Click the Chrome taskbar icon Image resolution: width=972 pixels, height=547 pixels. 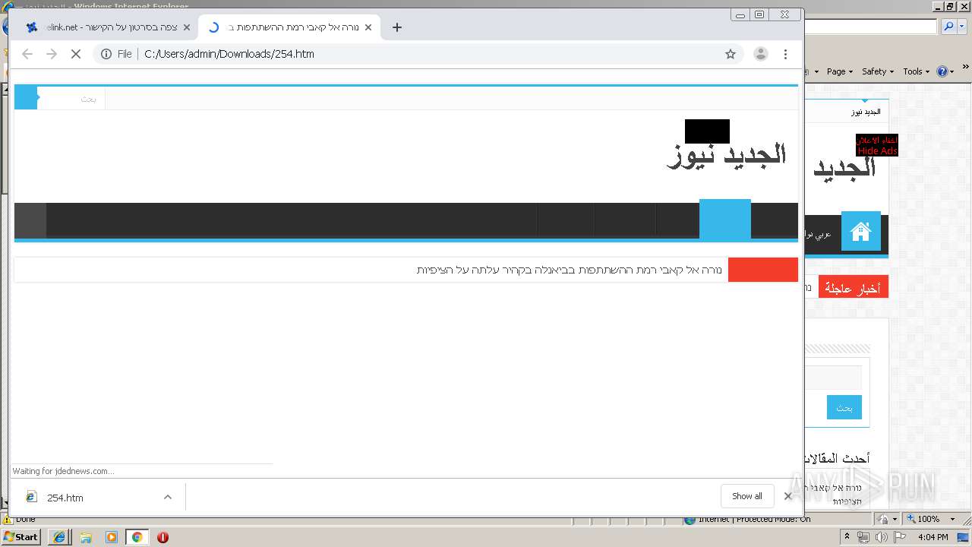pos(137,537)
